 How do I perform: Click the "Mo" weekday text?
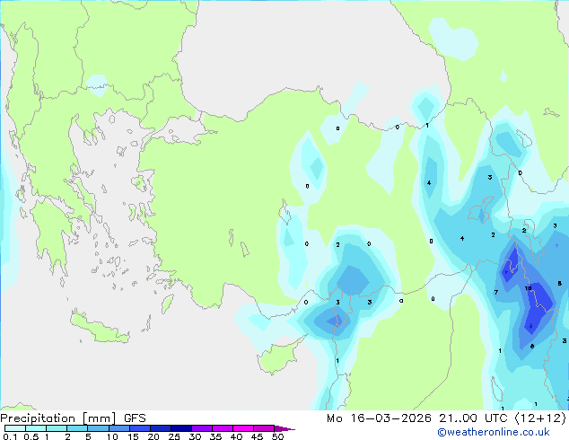click(335, 418)
